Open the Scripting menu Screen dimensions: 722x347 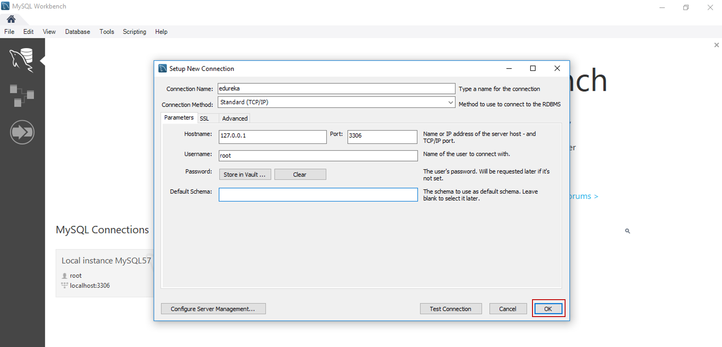coord(134,32)
